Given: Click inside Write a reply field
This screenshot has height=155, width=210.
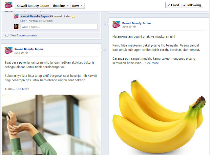Looking at the screenshot, I should (59, 27).
